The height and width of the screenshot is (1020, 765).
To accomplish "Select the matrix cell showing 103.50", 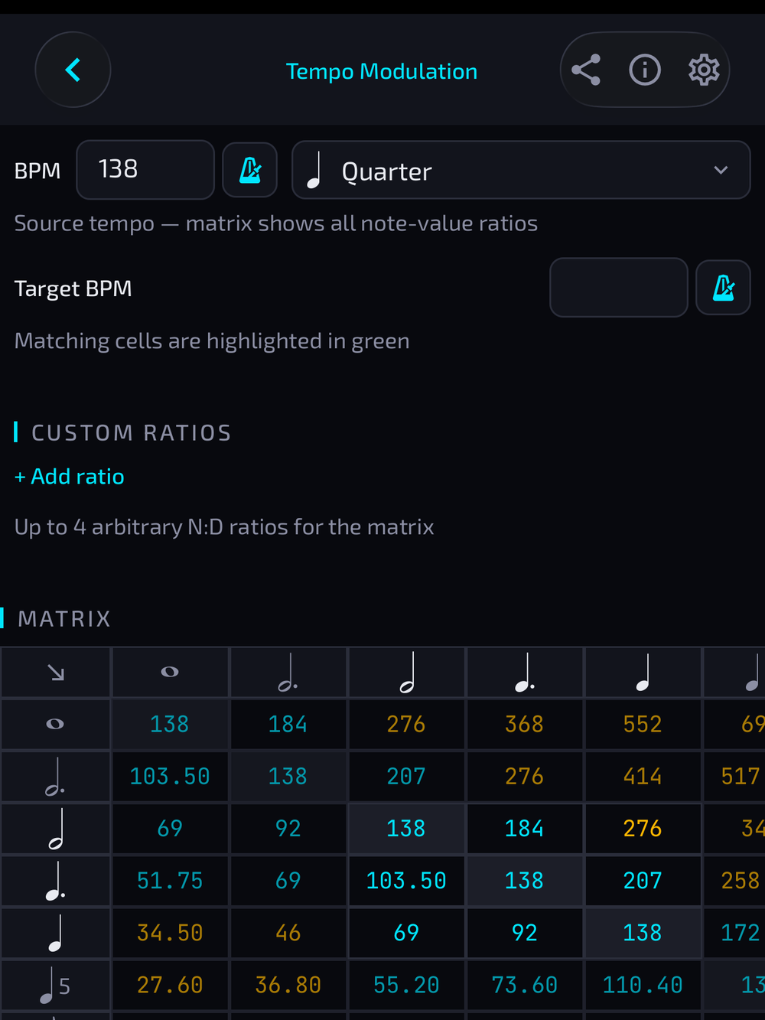I will pyautogui.click(x=170, y=776).
